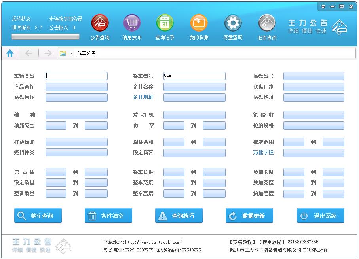Screen dimensions: 359x259
Task: Clear conditions with 条件清空 button
Action: tap(108, 216)
